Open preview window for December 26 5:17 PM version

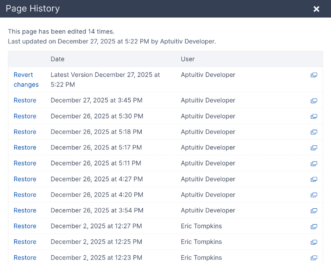(314, 148)
